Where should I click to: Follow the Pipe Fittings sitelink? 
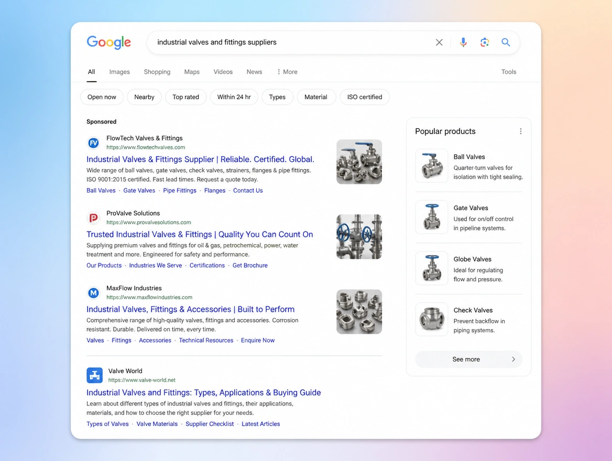[x=180, y=191]
